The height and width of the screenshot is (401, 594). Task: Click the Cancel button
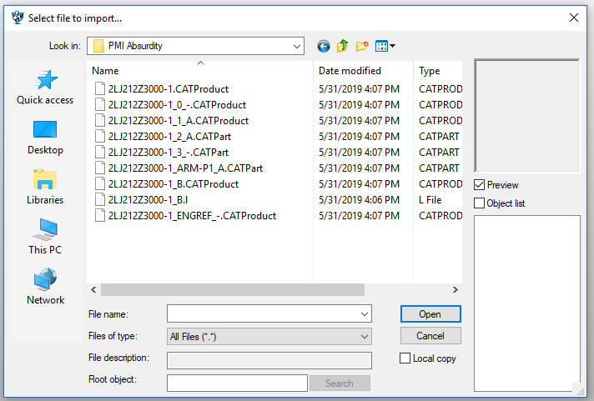(430, 336)
